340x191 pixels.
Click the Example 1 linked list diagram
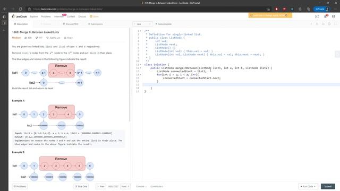(x=48, y=117)
